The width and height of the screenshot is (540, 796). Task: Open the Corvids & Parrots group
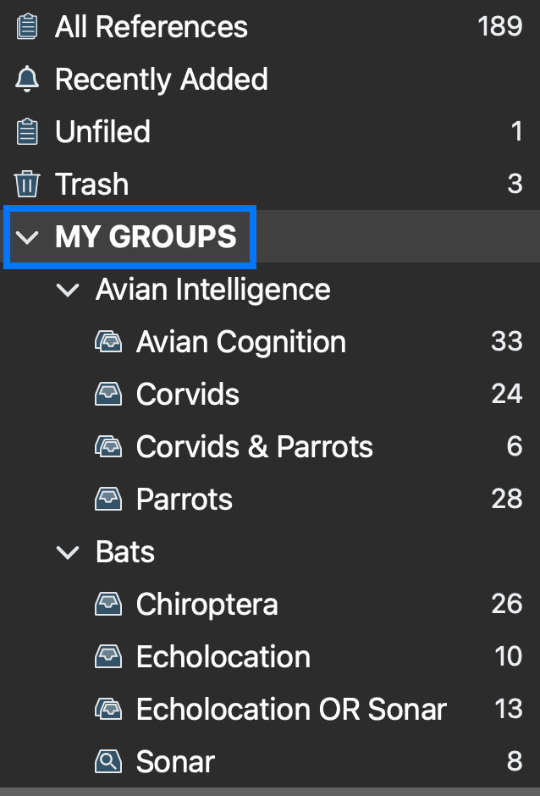tap(254, 447)
